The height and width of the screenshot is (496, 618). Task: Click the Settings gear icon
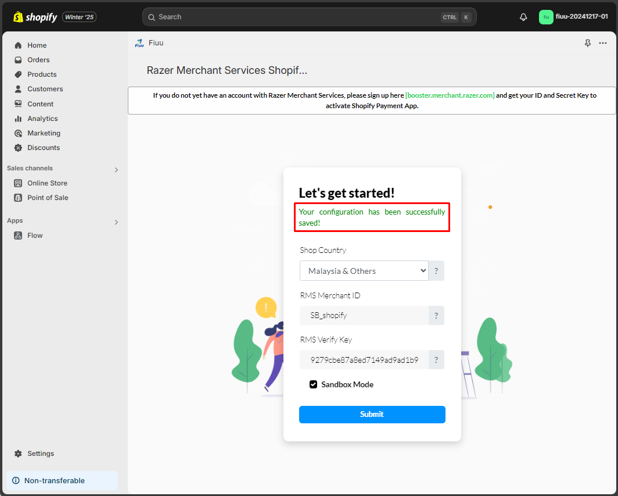[18, 454]
